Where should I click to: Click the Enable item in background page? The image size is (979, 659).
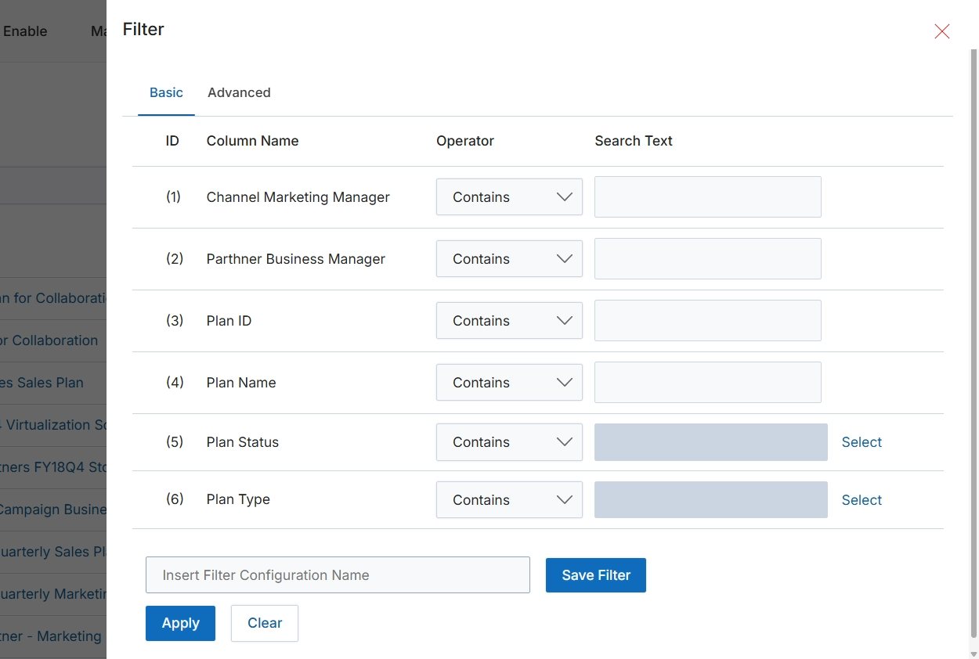coord(25,31)
